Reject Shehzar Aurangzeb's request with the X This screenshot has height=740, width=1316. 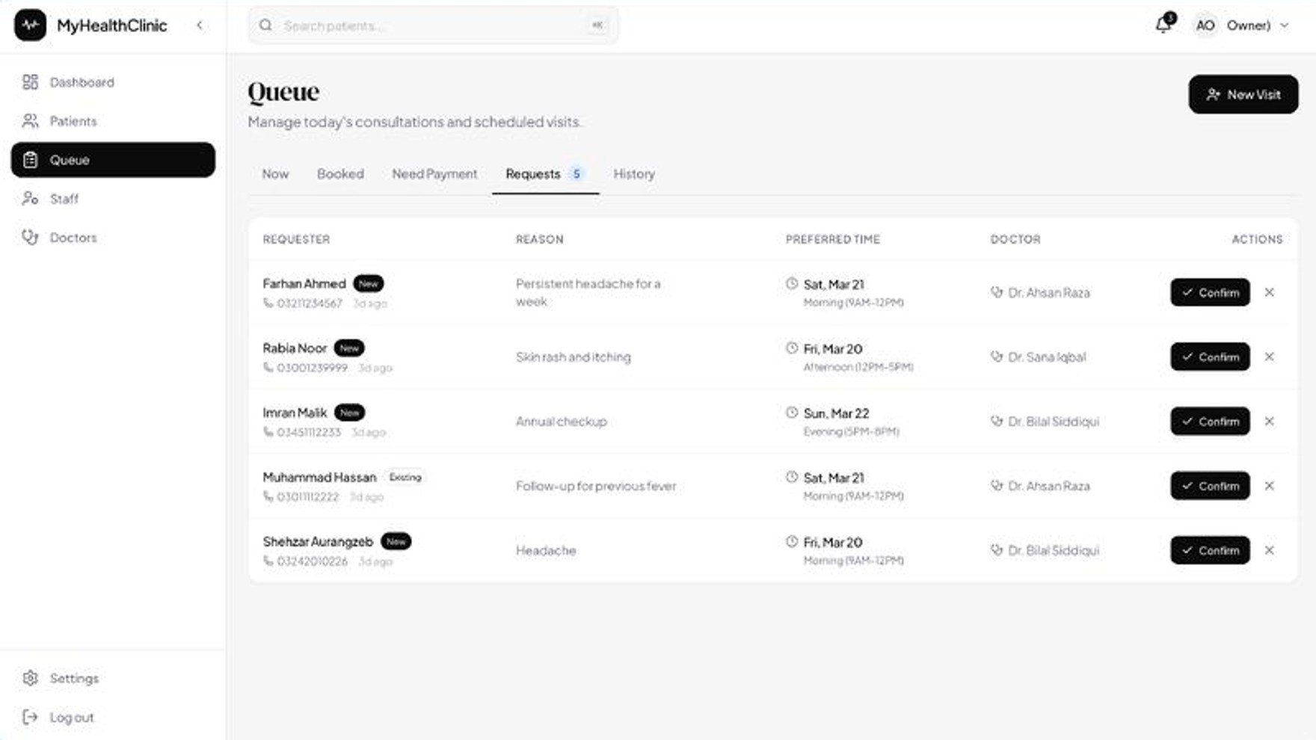(1269, 550)
